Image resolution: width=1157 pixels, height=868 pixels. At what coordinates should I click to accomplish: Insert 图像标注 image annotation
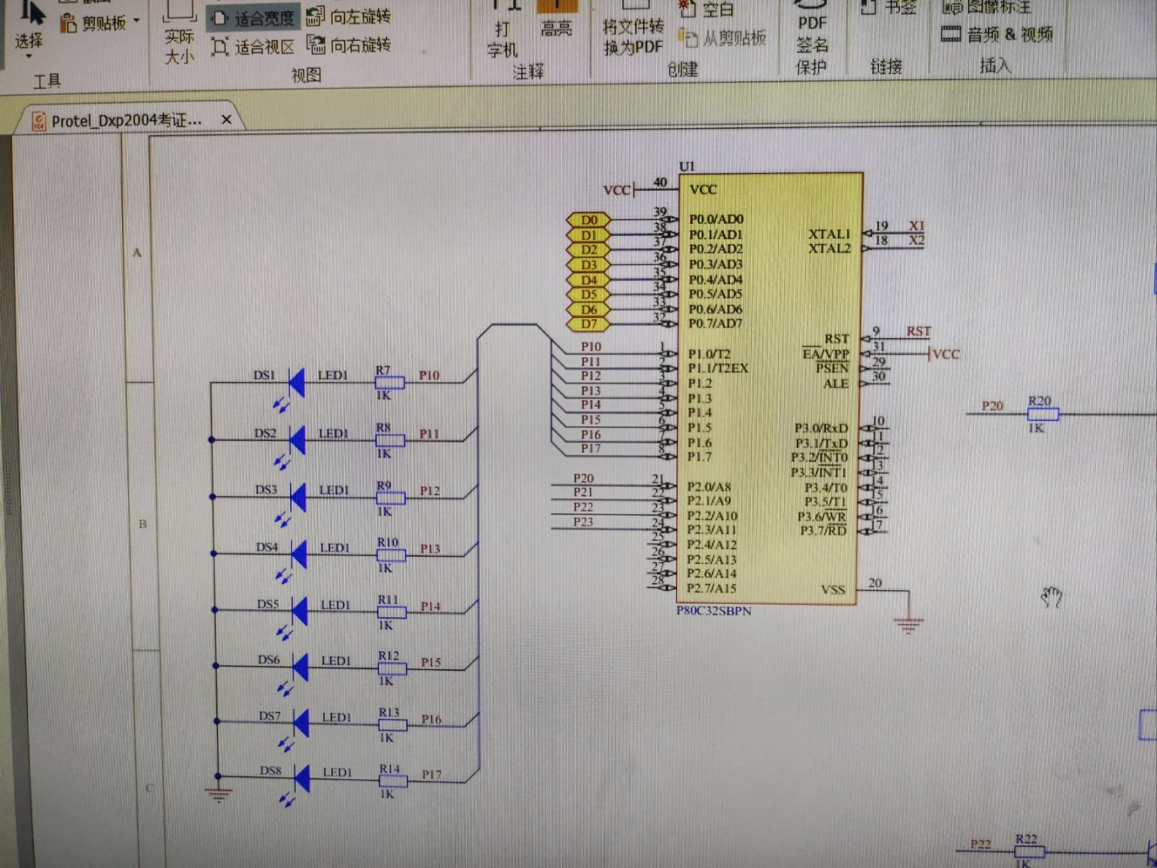click(x=988, y=8)
